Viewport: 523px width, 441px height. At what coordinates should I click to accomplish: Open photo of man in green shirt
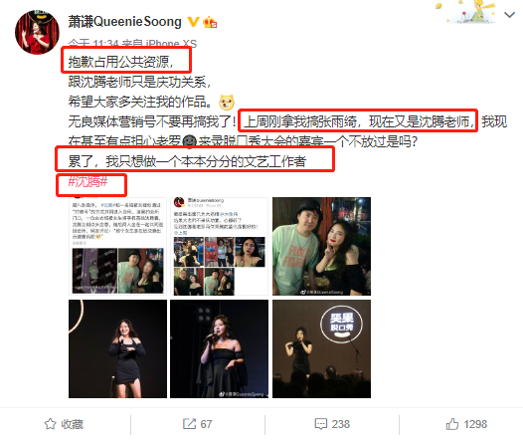click(321, 246)
